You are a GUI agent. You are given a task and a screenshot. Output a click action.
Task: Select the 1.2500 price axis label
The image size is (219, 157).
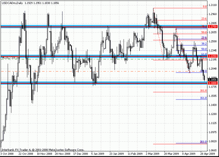[x=213, y=41]
